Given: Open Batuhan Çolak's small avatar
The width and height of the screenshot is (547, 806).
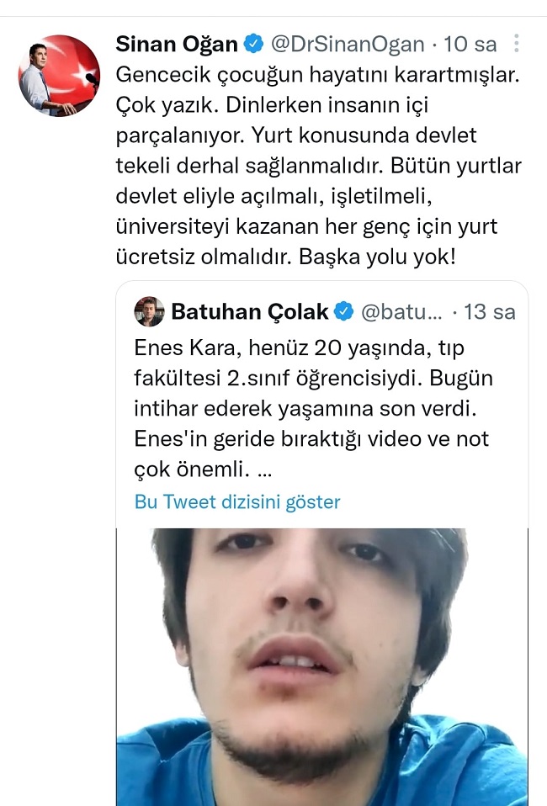Looking at the screenshot, I should [149, 311].
